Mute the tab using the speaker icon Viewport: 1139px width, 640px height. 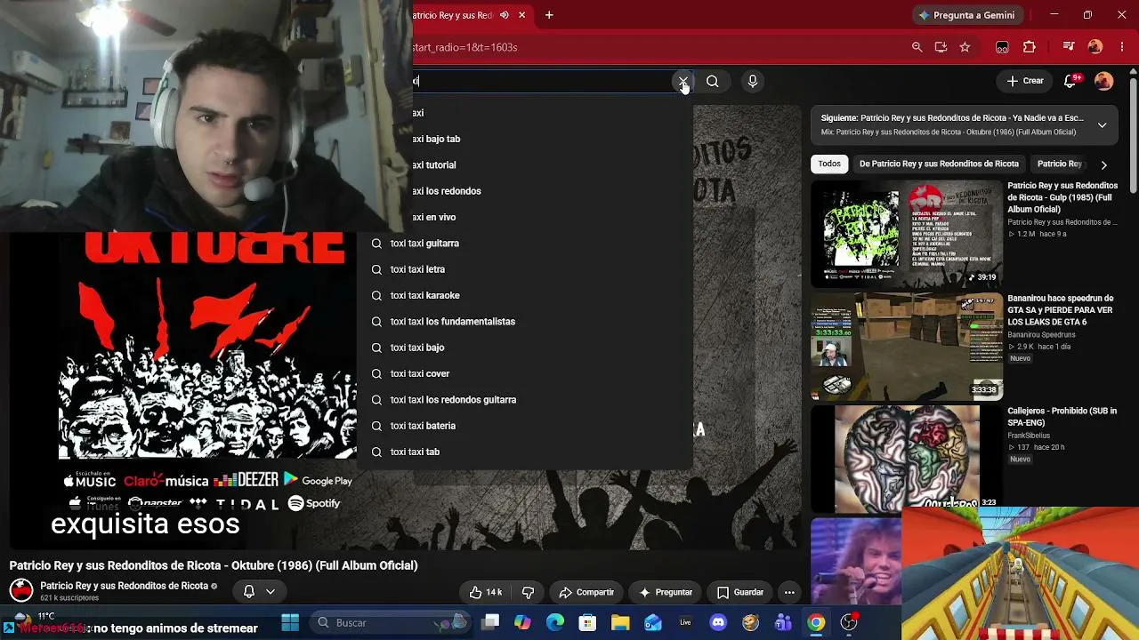click(505, 15)
